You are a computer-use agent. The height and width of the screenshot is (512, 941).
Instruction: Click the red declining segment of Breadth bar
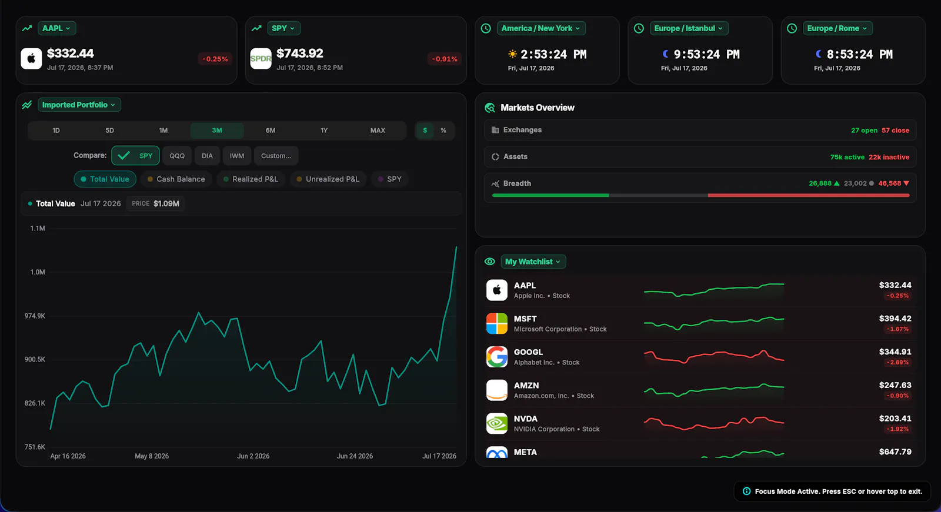809,195
